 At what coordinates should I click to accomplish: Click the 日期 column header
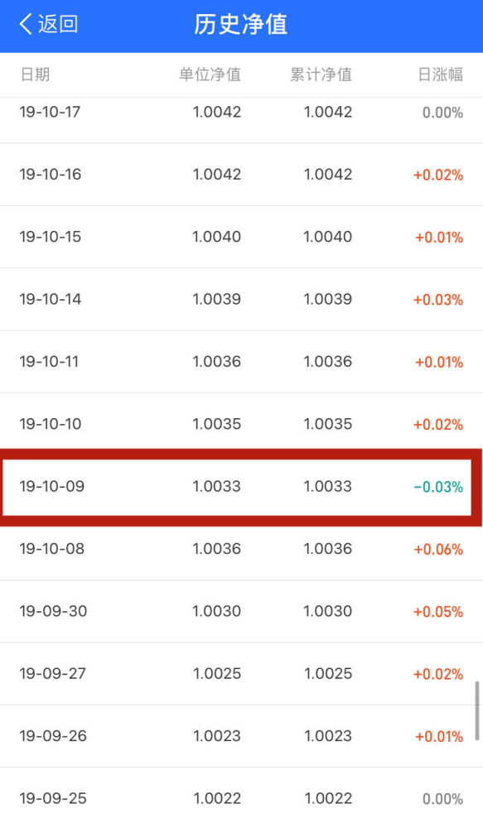click(35, 75)
